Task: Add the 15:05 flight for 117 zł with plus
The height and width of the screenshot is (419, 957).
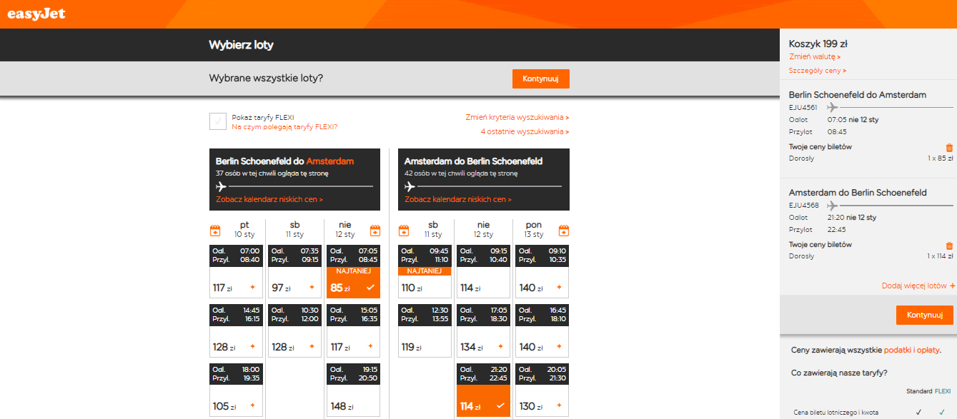Action: click(370, 347)
